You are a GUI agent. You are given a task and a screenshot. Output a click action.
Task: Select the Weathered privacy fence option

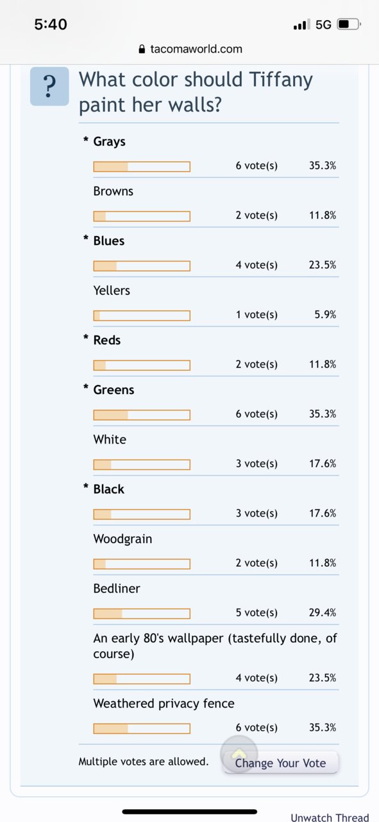(x=164, y=703)
